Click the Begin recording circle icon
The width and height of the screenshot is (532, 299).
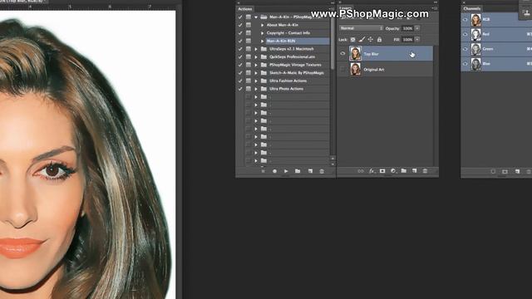coord(274,171)
